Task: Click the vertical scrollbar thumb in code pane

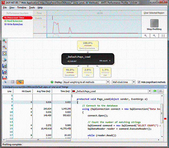Action: click(162, 113)
